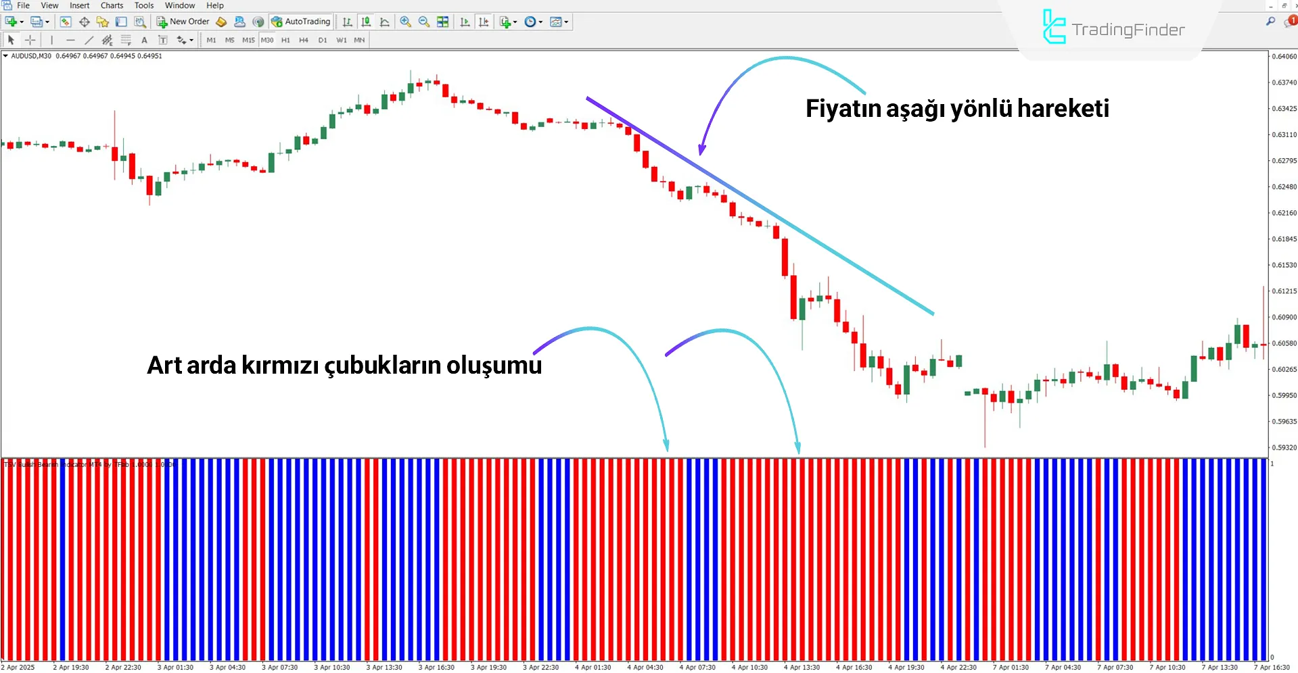Open the Charts menu
Screen dimensions: 1298x673
tap(111, 5)
